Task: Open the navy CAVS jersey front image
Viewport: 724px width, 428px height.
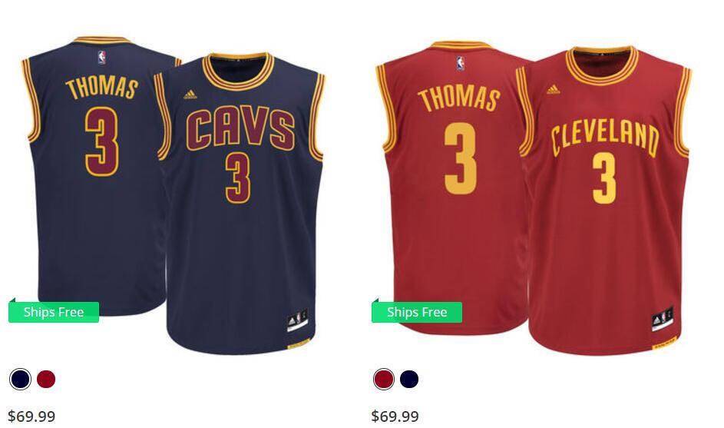Action: point(240,204)
